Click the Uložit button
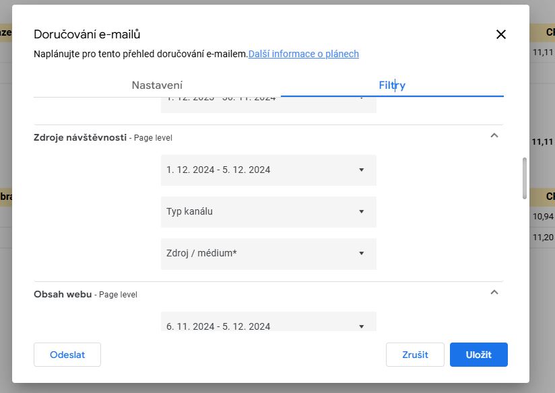Image resolution: width=555 pixels, height=393 pixels. tap(478, 355)
